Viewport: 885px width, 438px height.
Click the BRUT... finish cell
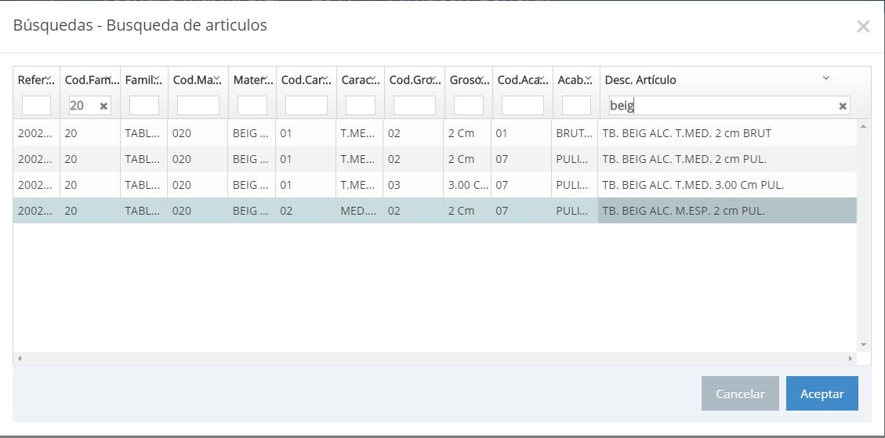coord(575,134)
